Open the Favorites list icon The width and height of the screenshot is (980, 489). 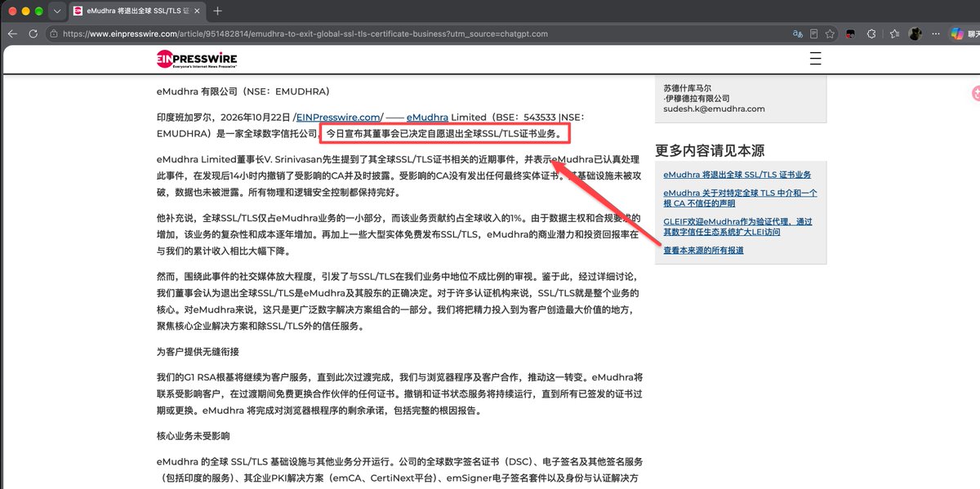pyautogui.click(x=894, y=34)
